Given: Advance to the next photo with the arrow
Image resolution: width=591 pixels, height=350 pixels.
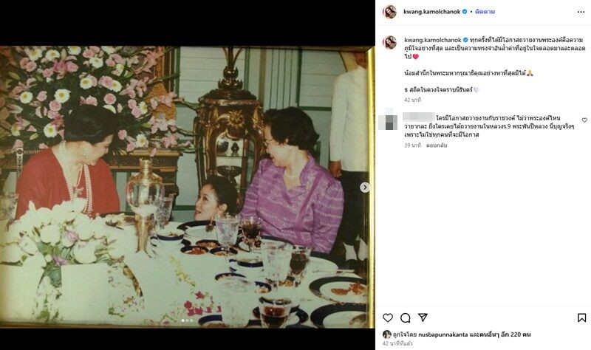Looking at the screenshot, I should 364,188.
